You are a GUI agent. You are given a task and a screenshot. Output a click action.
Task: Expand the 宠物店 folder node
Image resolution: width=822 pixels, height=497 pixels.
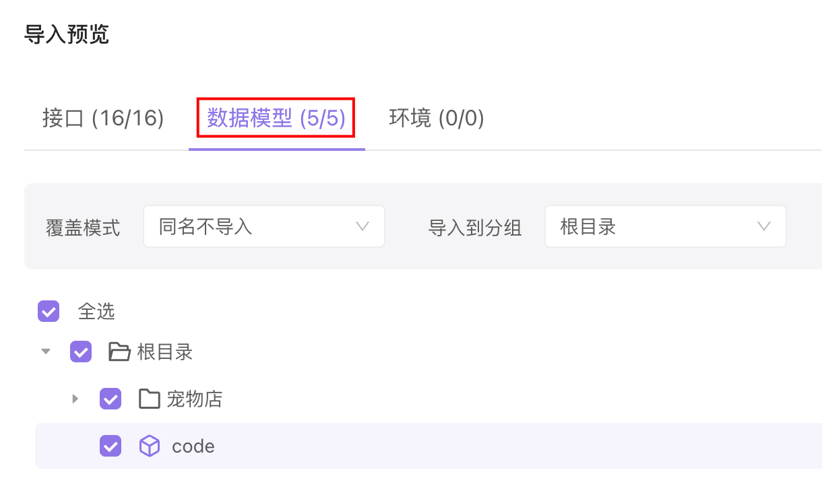pos(75,399)
